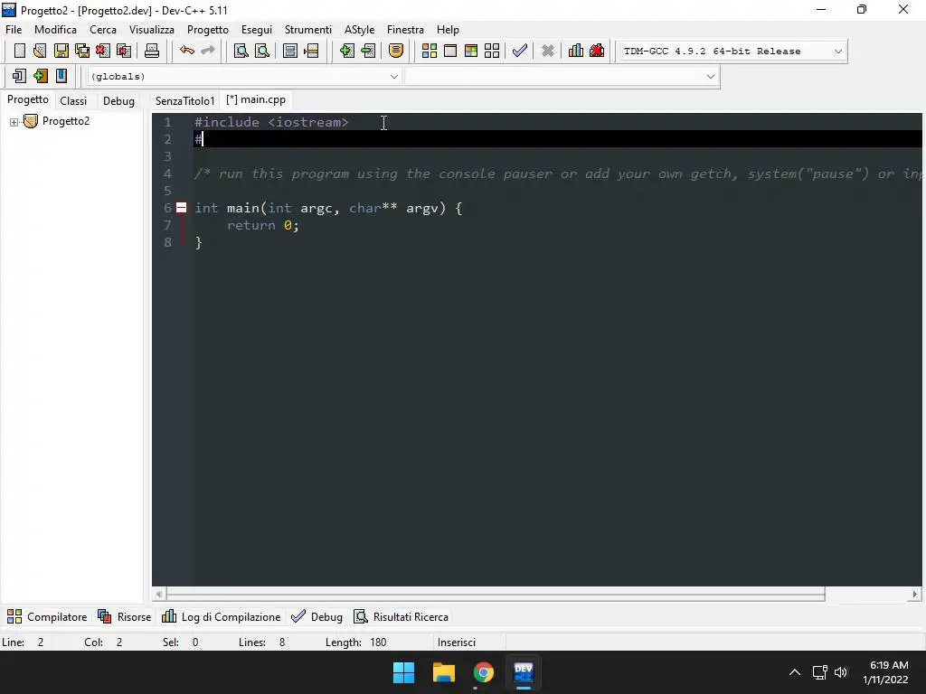Select the main.cpp editor tab
Image resolution: width=926 pixels, height=694 pixels.
click(256, 99)
